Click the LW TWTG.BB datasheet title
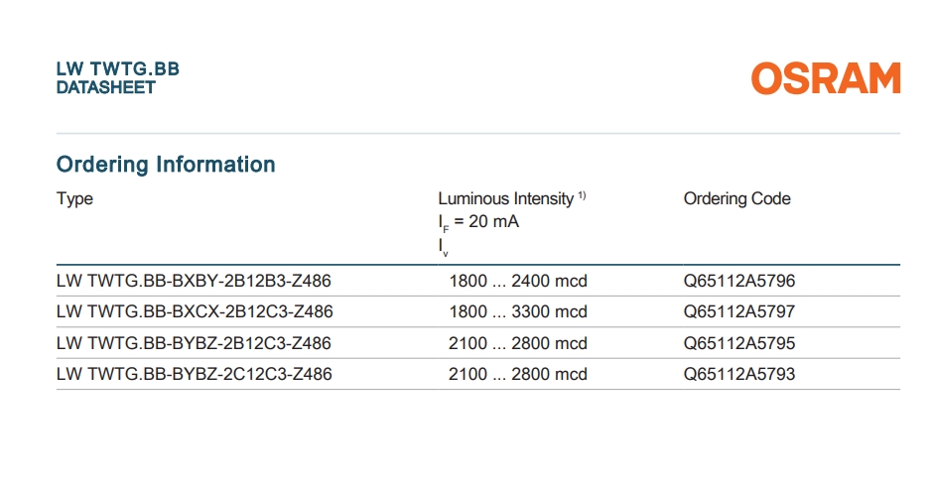Image resolution: width=933 pixels, height=485 pixels. click(118, 69)
